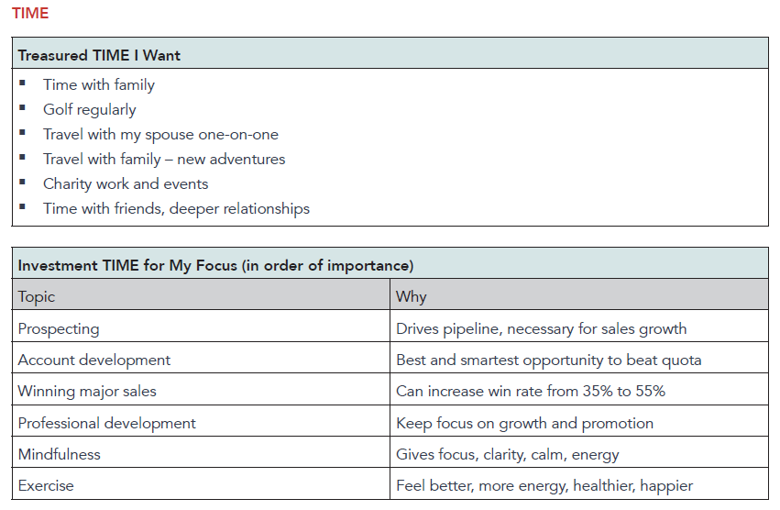The width and height of the screenshot is (780, 510).
Task: Click the 'Investment TIME for My Focus' header
Action: 215,266
